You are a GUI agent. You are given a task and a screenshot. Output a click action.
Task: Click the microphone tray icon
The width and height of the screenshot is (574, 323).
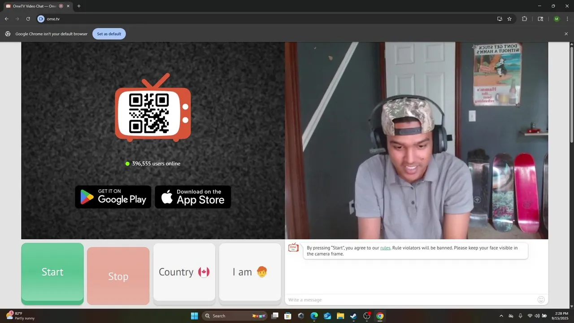tap(520, 316)
